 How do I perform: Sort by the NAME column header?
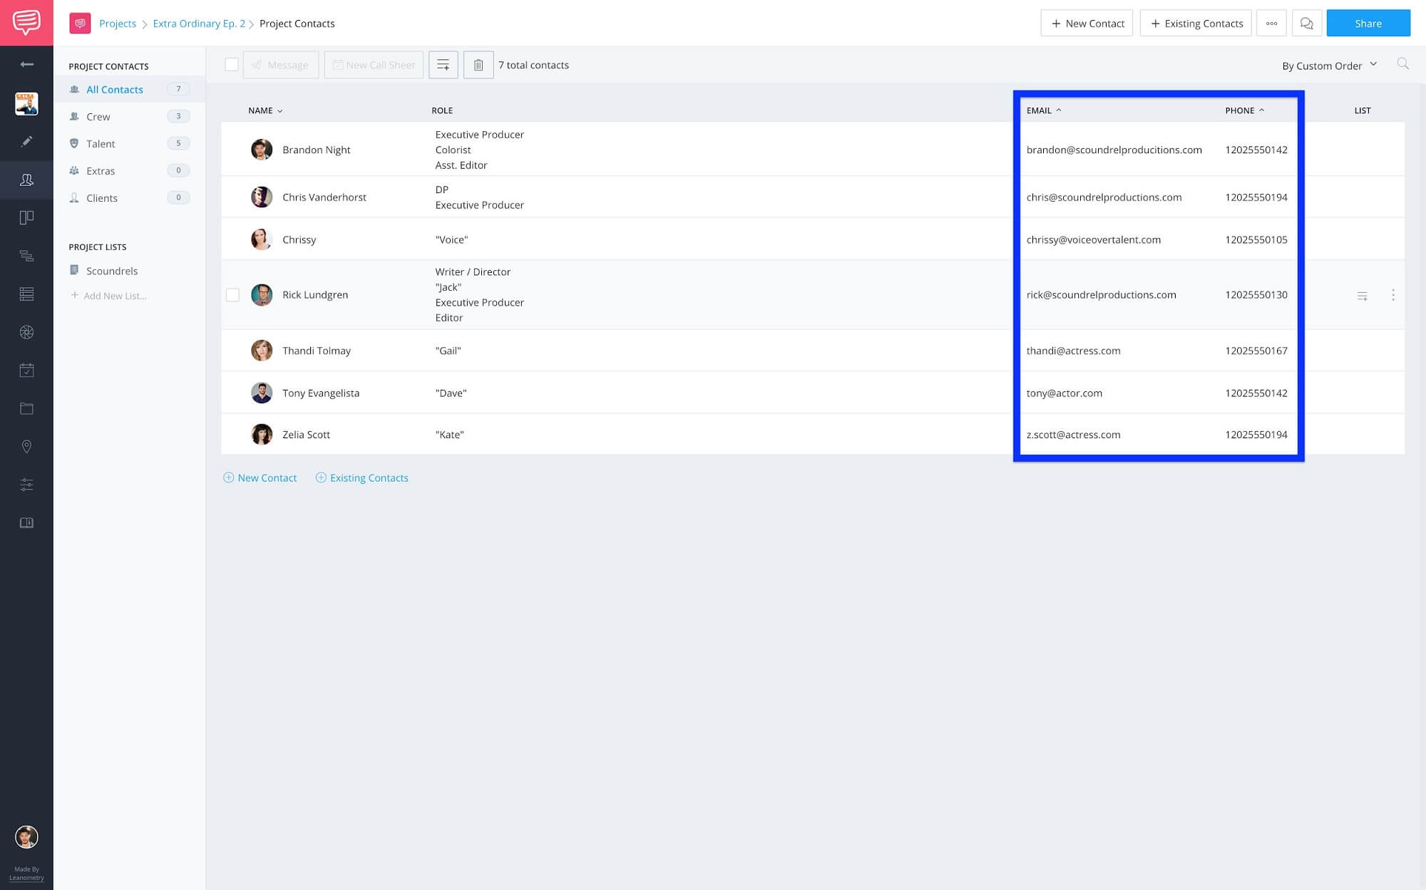point(265,110)
